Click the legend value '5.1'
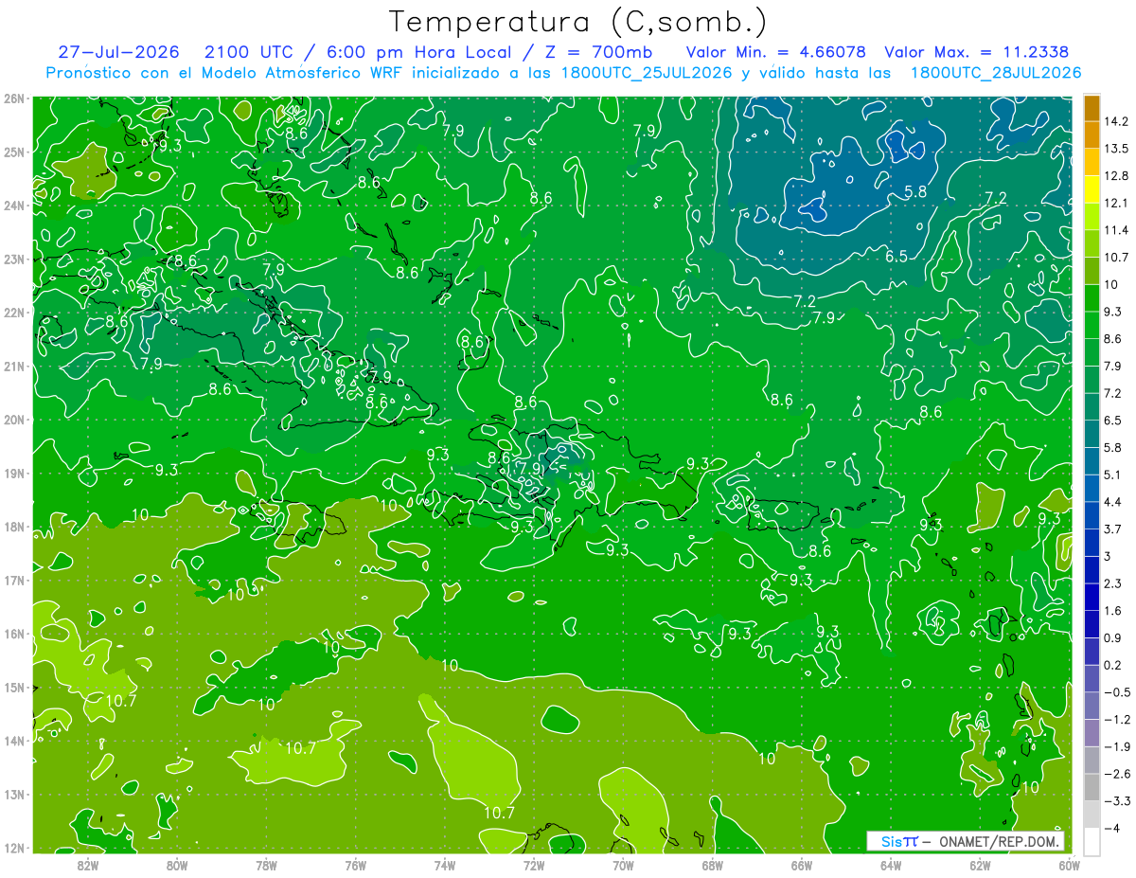The width and height of the screenshot is (1136, 878). [x=1113, y=475]
